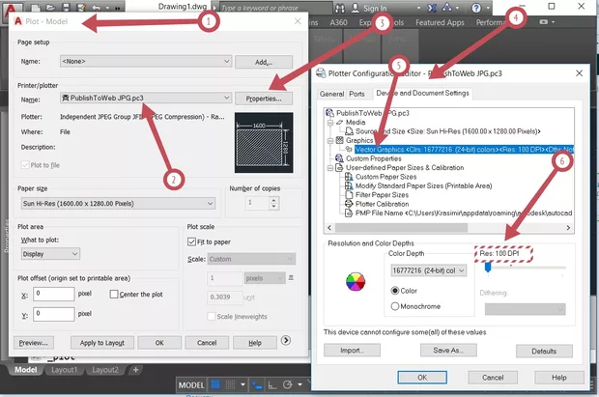Click OK in Plotter Configuration Editor
This screenshot has height=397, width=599.
click(422, 377)
